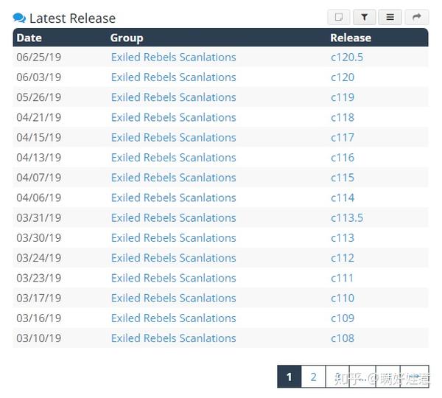Select current page 1 in pagination
The width and height of the screenshot is (442, 398).
point(289,377)
